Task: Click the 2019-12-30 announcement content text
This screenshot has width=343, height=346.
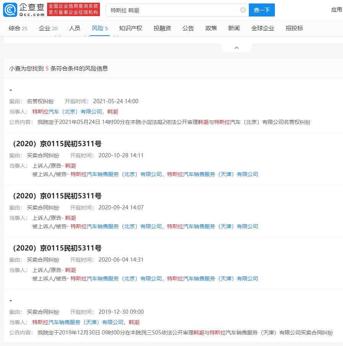Action: point(185,333)
